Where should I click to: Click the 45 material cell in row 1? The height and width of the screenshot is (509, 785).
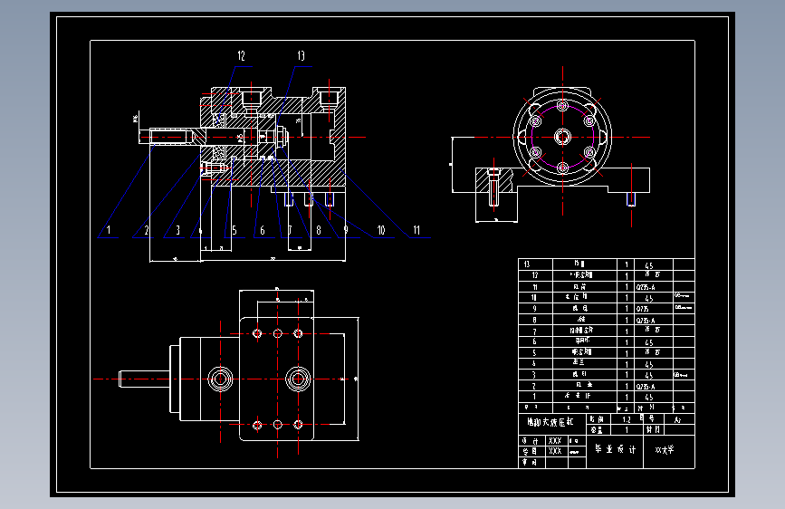point(654,397)
